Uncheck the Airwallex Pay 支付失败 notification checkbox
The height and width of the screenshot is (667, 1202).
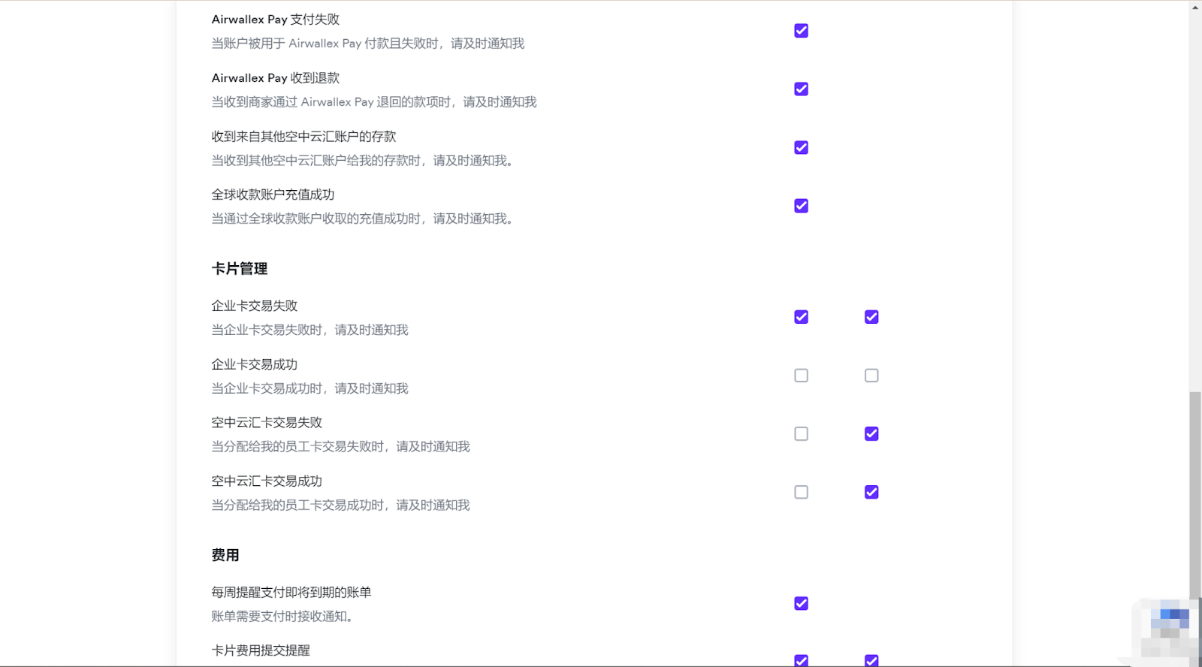tap(801, 31)
